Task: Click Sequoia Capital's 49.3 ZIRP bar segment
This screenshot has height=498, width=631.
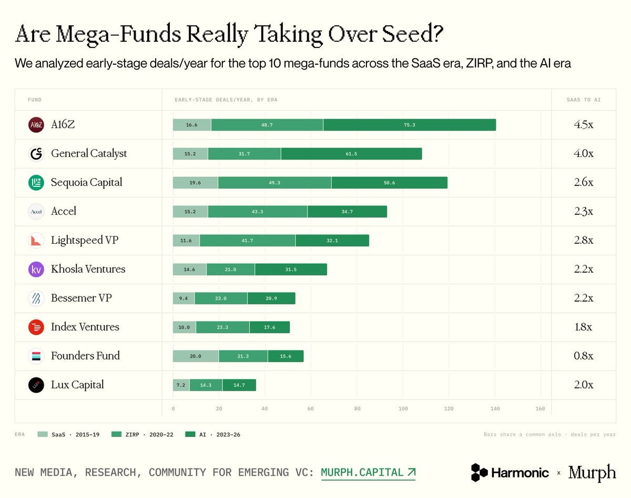Action: (274, 183)
